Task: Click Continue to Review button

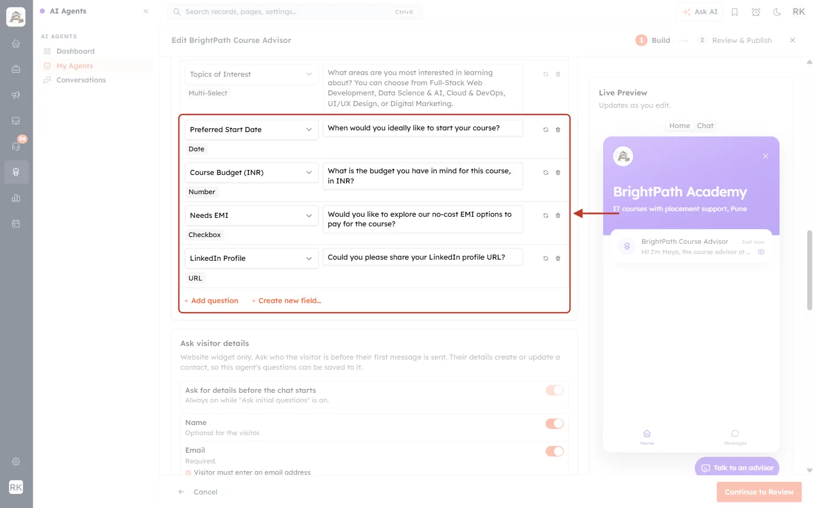Action: 759,492
